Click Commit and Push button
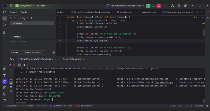This screenshot has width=210, height=111. coord(33,52)
